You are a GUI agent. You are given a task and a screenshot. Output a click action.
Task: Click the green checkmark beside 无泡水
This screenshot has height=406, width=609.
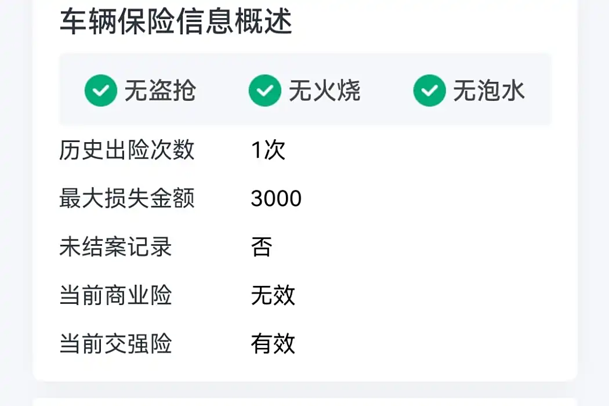point(430,90)
